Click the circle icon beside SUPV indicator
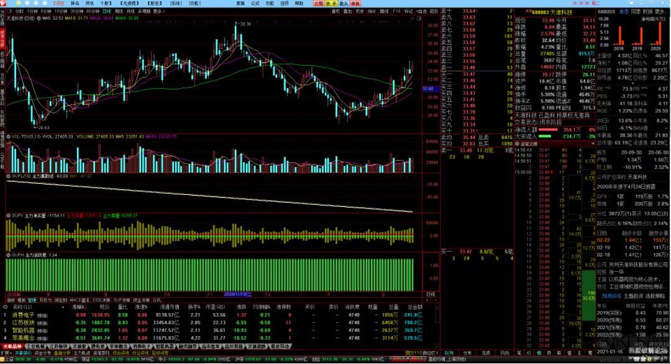Screen dimensions: 671x364 [9, 216]
